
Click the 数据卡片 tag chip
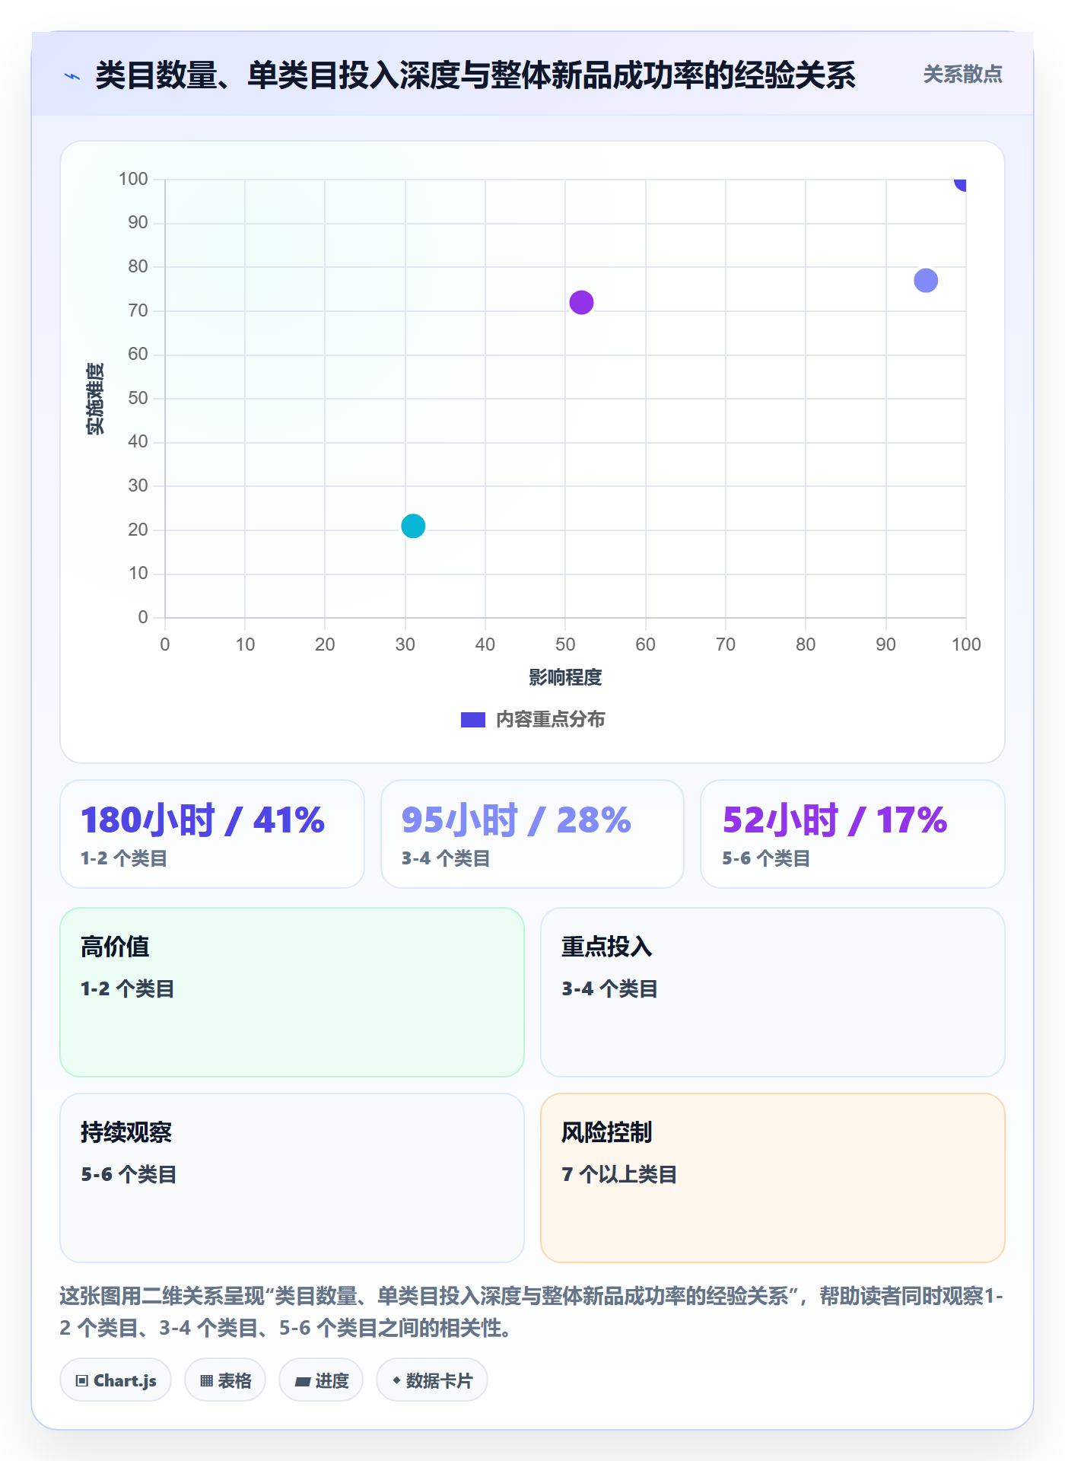432,1380
